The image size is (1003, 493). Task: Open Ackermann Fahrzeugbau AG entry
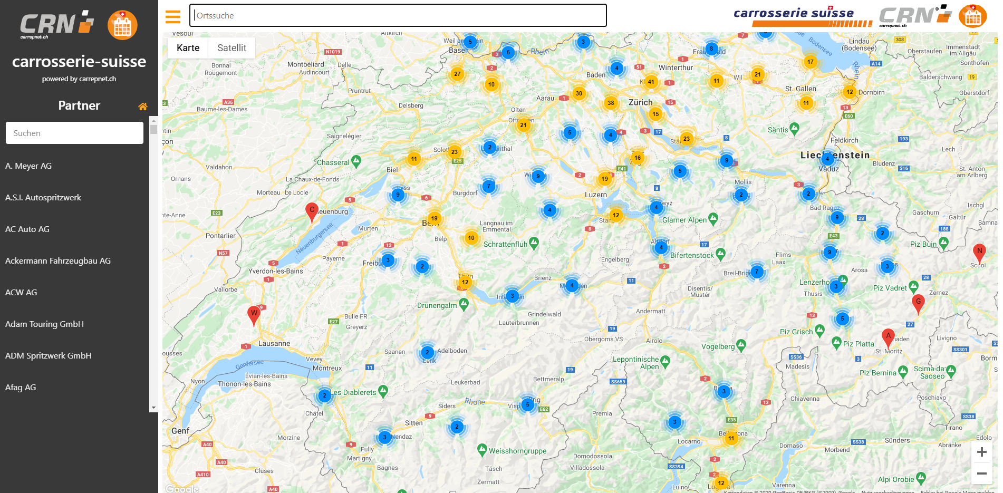58,261
